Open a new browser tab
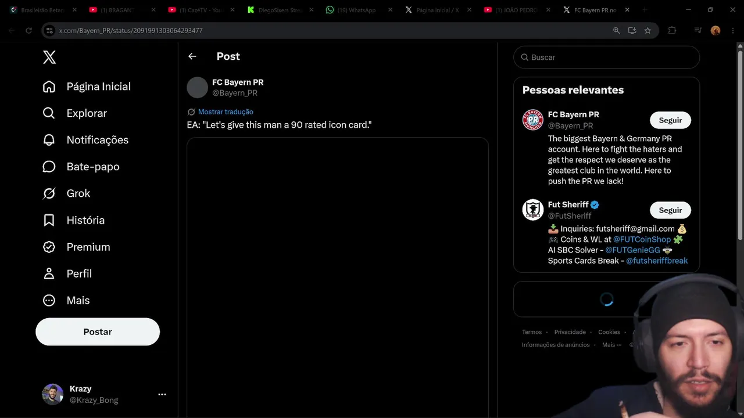 coord(645,10)
